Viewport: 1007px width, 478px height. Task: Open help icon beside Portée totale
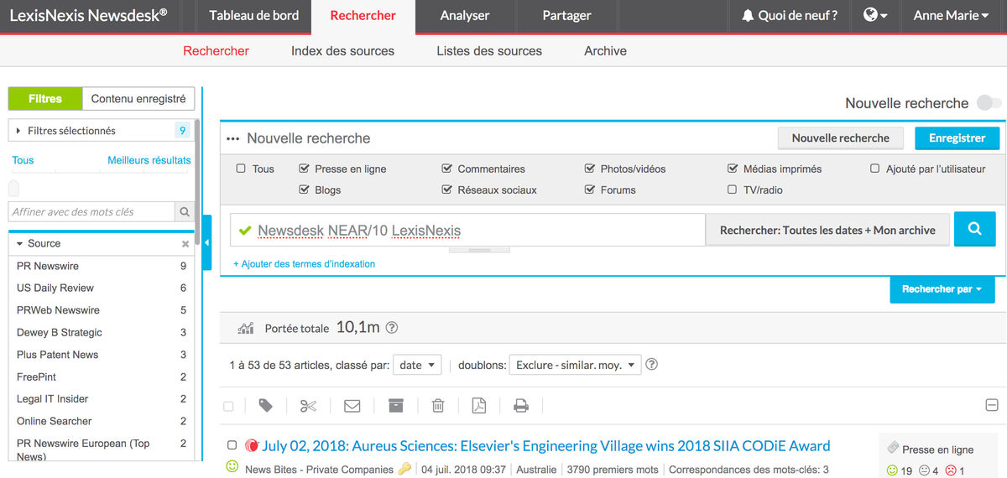[x=392, y=328]
